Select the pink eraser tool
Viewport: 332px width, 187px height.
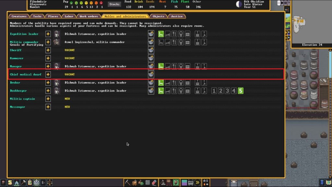[x=154, y=182]
